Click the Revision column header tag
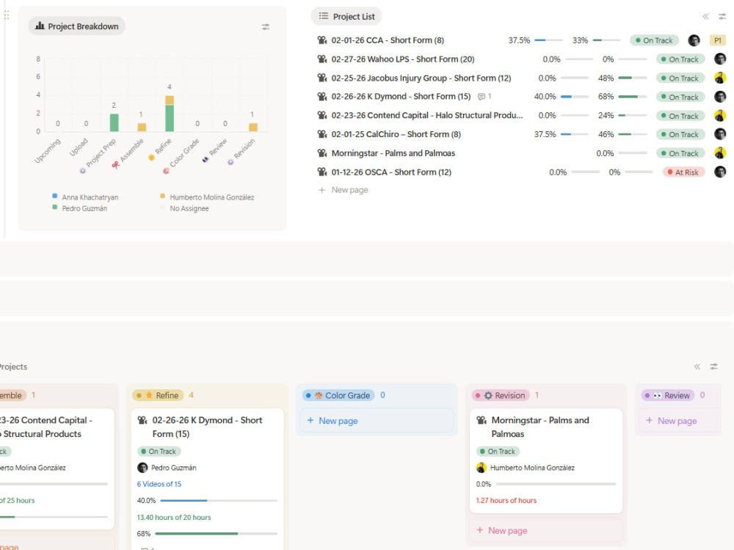The width and height of the screenshot is (734, 550). pyautogui.click(x=501, y=395)
